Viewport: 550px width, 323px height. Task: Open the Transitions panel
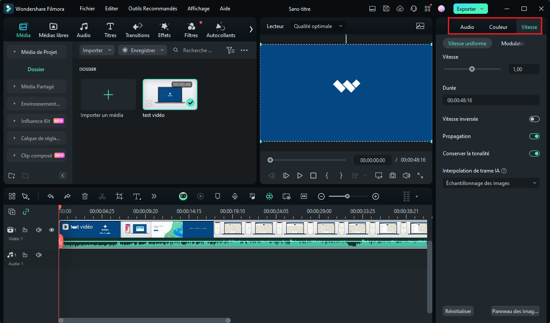click(x=137, y=30)
